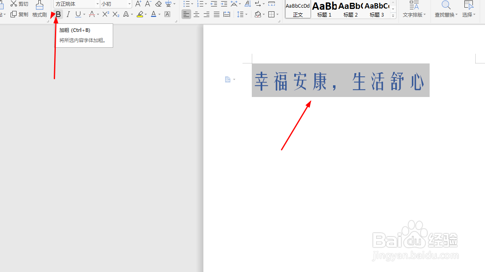Click the 剪切 (Cut) command
This screenshot has height=272, width=485.
18,3
